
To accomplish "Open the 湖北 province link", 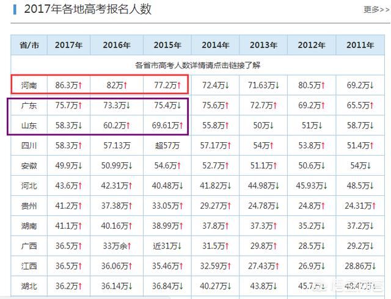I will pyautogui.click(x=29, y=285).
